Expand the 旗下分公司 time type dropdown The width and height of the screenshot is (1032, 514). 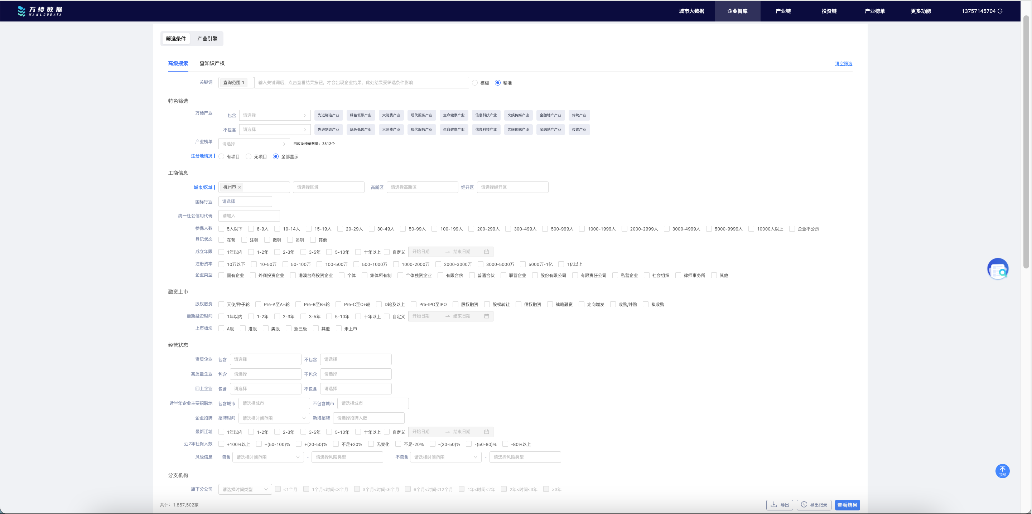(x=245, y=489)
